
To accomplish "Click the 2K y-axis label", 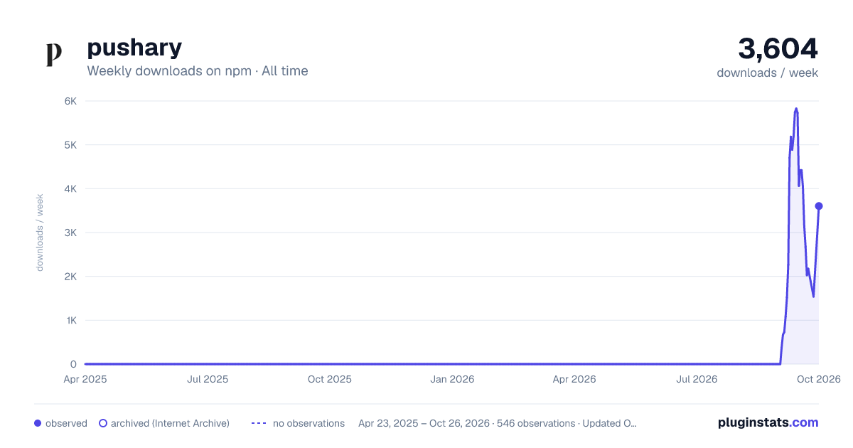I will coord(70,277).
